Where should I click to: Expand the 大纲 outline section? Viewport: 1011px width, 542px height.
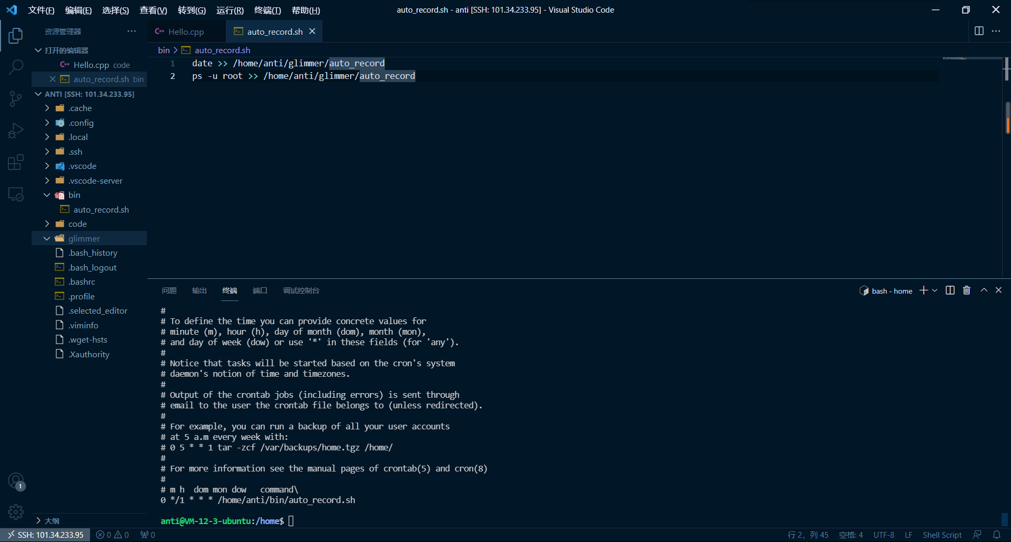[x=38, y=520]
